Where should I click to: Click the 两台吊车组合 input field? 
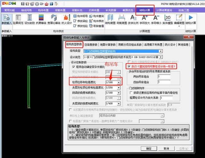click(x=164, y=76)
